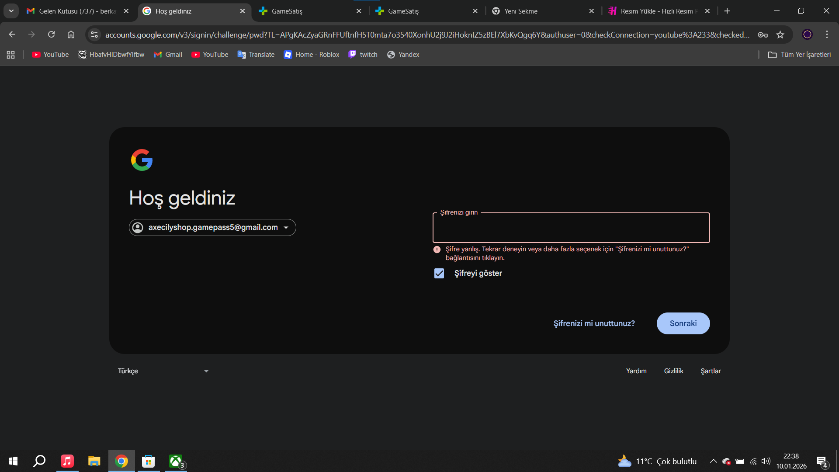Viewport: 839px width, 472px height.
Task: Switch to the Gelen Kutusu (737) tab
Action: 77,11
